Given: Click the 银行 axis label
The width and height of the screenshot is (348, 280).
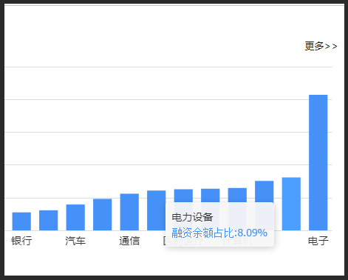Looking at the screenshot, I should 21,241.
